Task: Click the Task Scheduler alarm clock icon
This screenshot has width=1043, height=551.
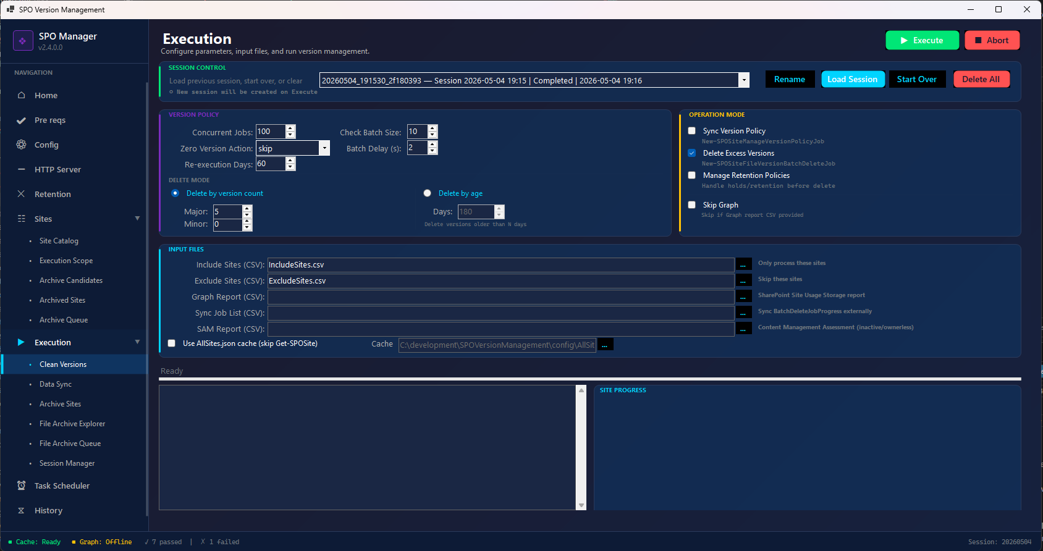Action: [22, 486]
